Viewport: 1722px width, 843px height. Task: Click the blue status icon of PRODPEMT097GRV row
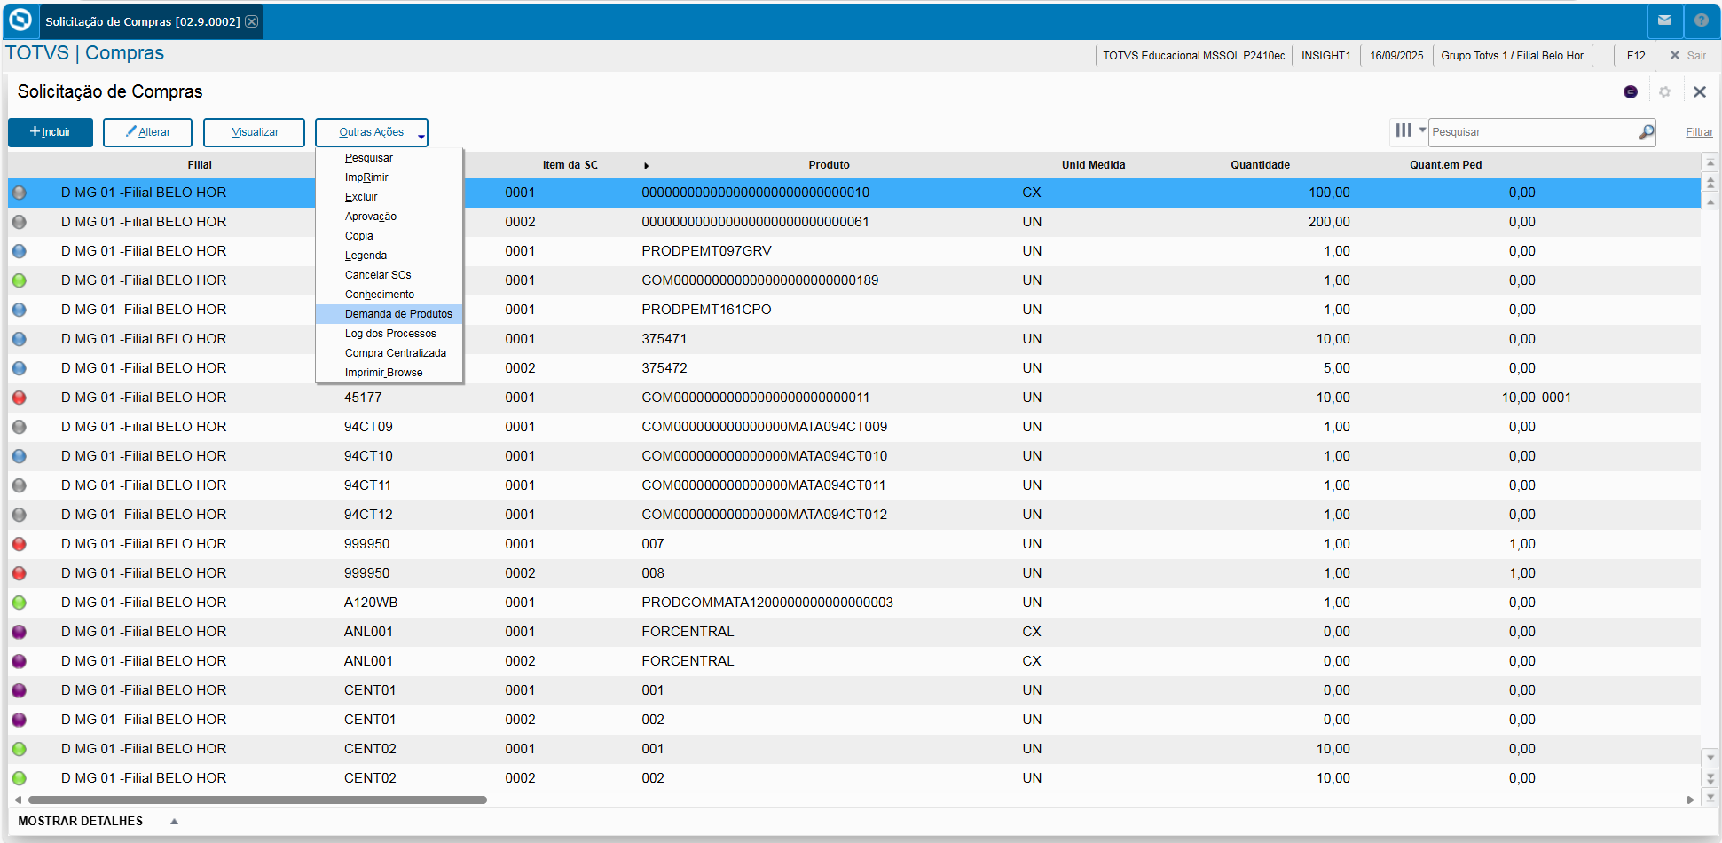19,251
